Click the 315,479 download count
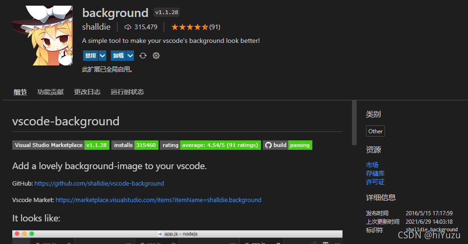This screenshot has width=468, height=244. tap(146, 27)
